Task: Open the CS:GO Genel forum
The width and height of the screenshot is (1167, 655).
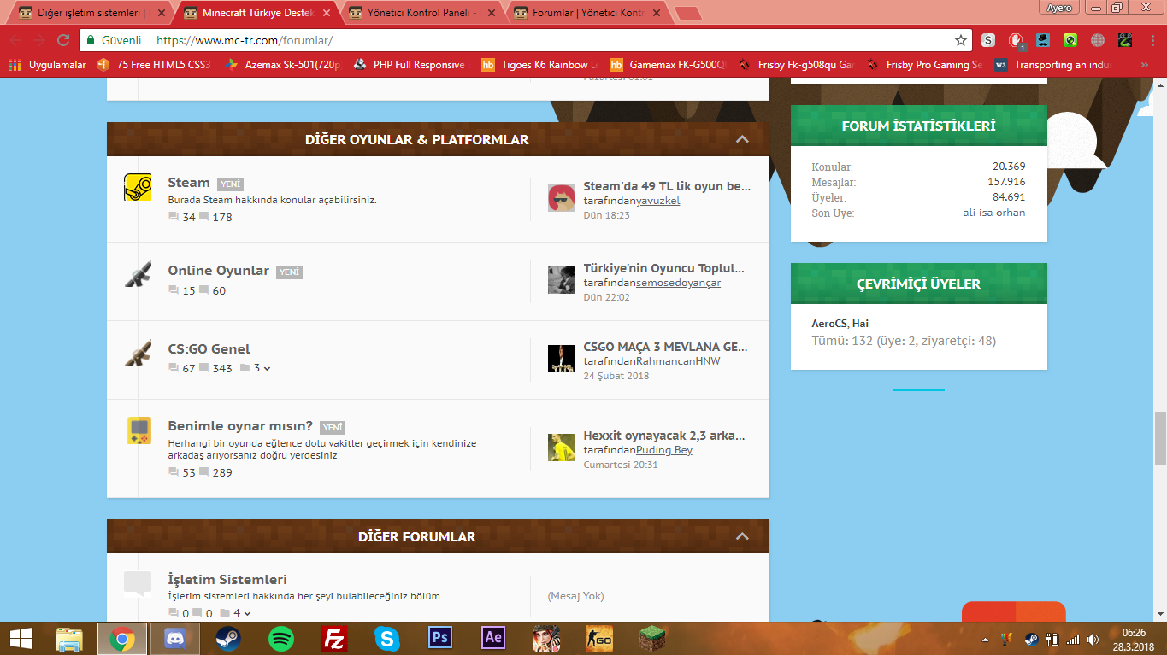Action: click(209, 349)
